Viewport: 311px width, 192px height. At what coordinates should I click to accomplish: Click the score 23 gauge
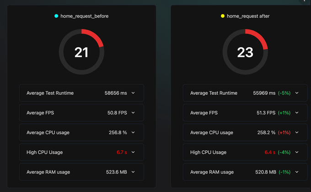pos(245,52)
